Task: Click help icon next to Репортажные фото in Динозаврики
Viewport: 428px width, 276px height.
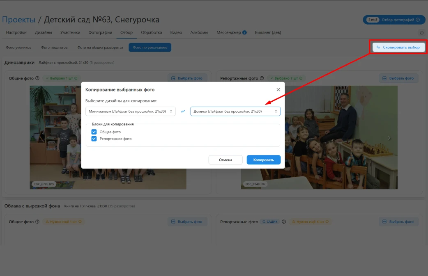Action: click(262, 78)
